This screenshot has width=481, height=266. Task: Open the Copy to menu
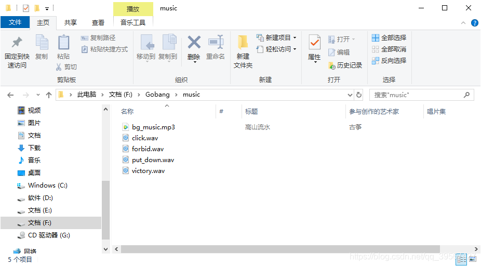tap(168, 48)
